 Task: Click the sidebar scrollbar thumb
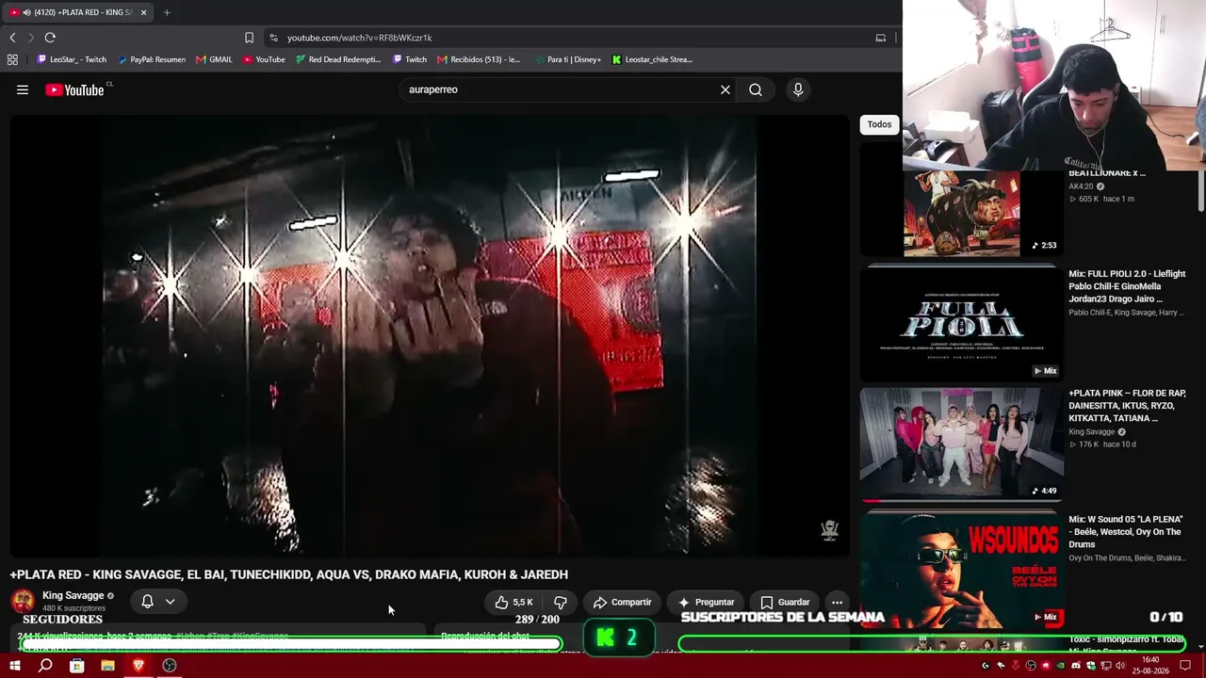pos(1200,190)
